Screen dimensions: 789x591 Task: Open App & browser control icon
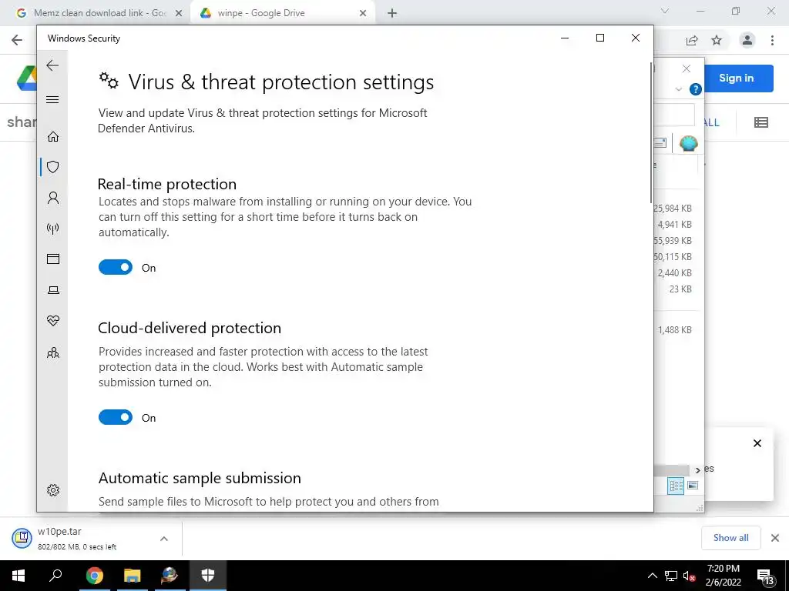[53, 259]
